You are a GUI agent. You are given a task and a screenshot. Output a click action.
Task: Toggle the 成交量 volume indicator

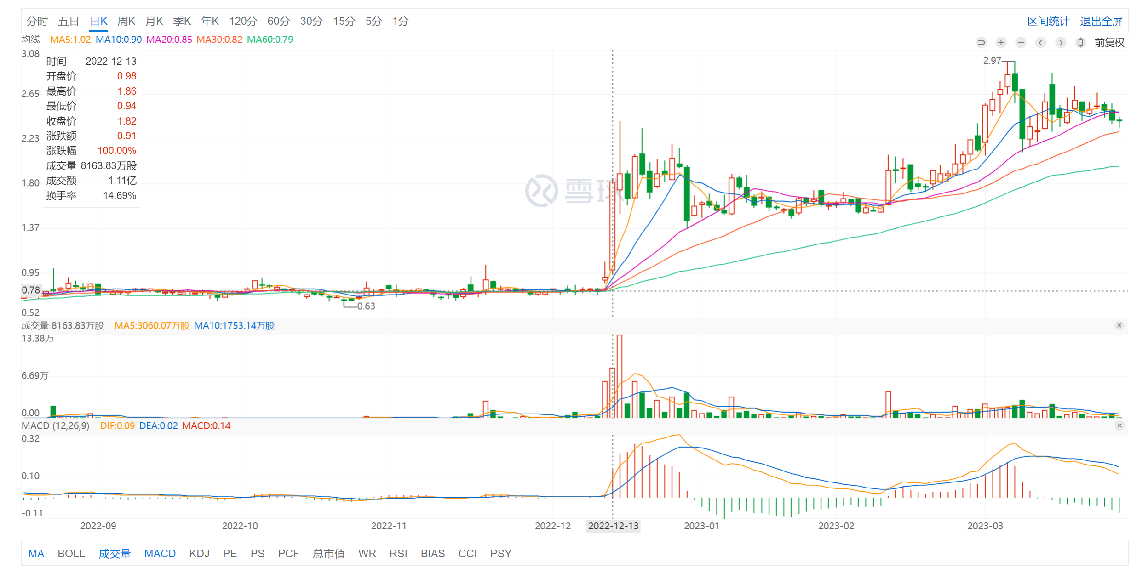click(x=115, y=554)
